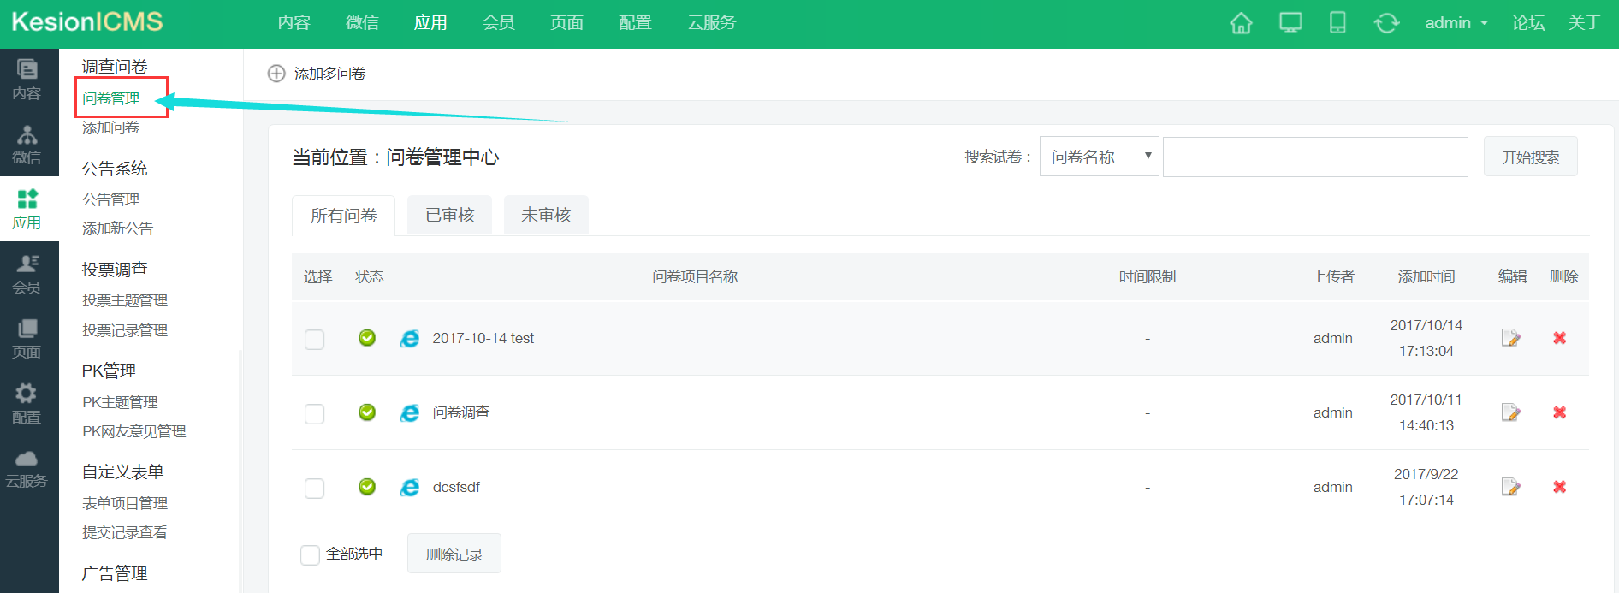Click the refresh cache icon

coord(1386,23)
